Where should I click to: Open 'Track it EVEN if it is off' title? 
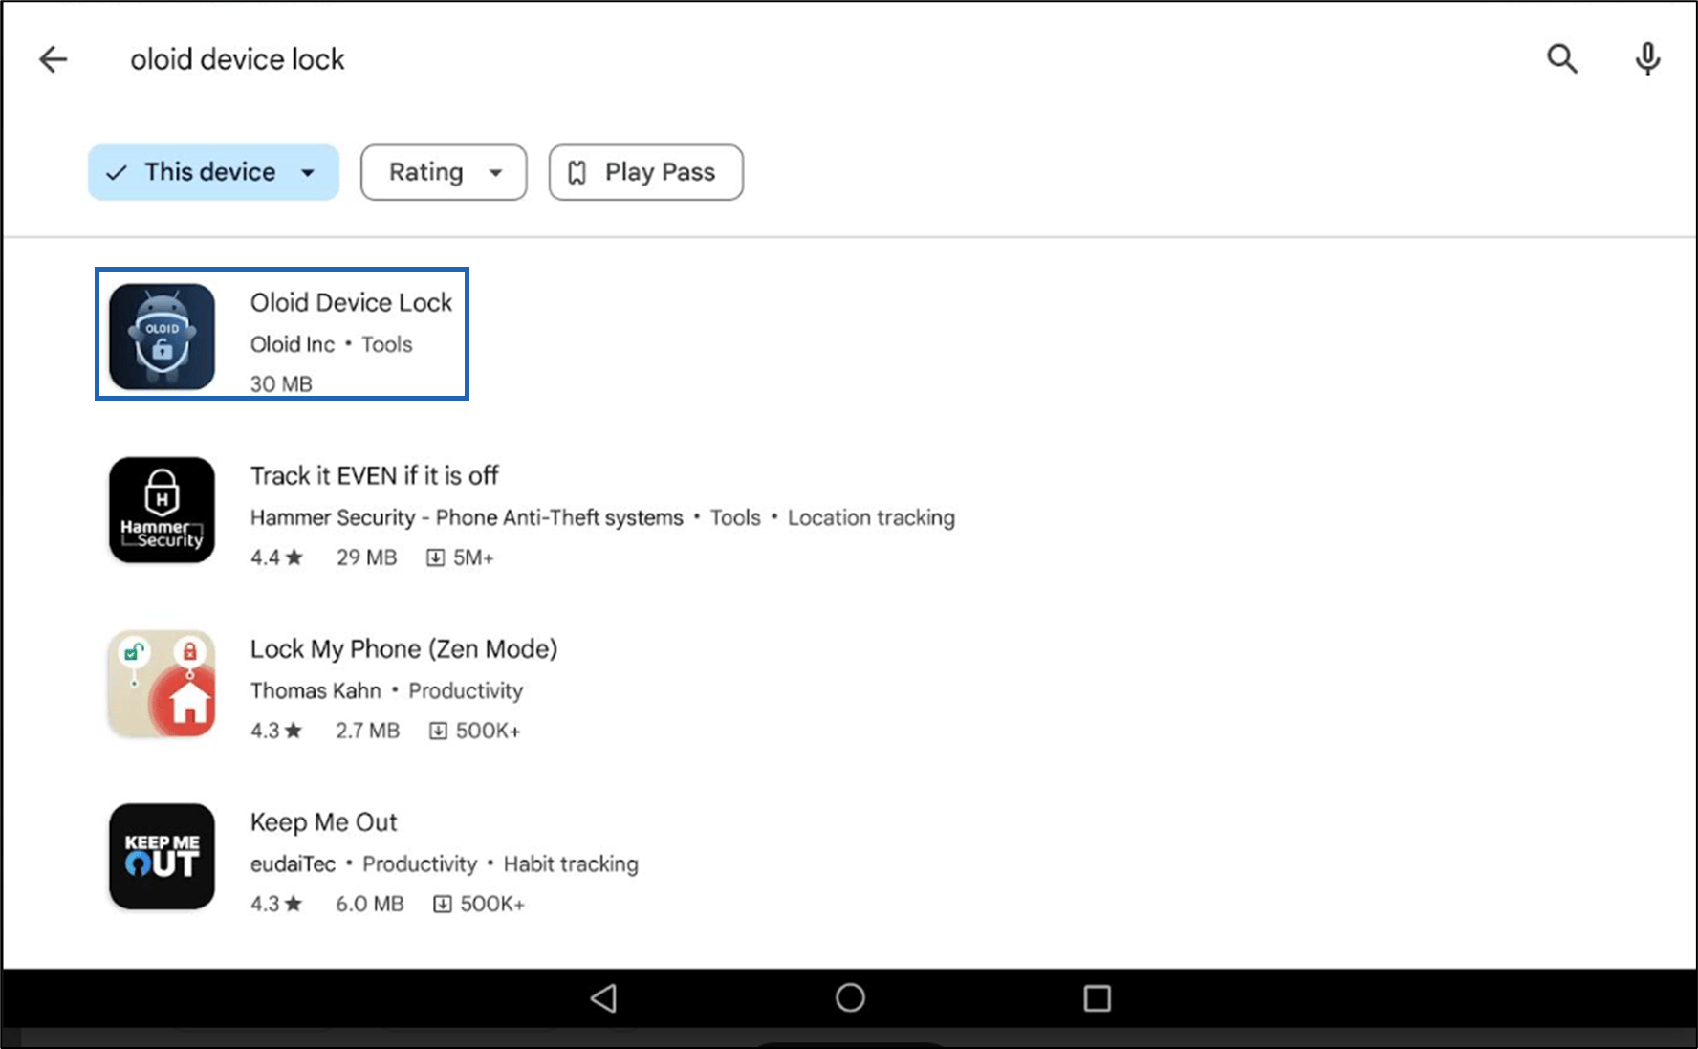(x=374, y=476)
